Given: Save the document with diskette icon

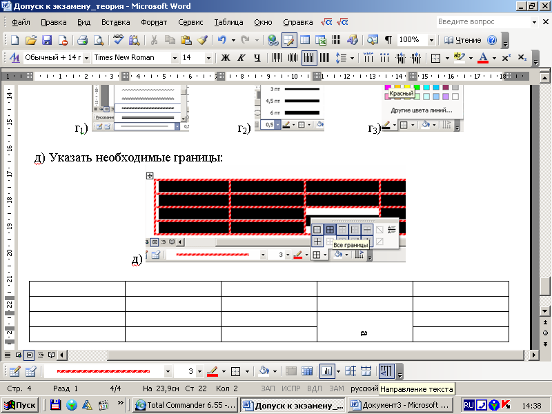Looking at the screenshot, I should coord(47,40).
